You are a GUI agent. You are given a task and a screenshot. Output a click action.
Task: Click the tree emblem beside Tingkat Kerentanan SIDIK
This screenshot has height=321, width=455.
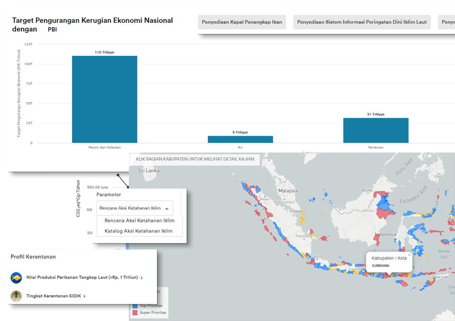tap(16, 296)
